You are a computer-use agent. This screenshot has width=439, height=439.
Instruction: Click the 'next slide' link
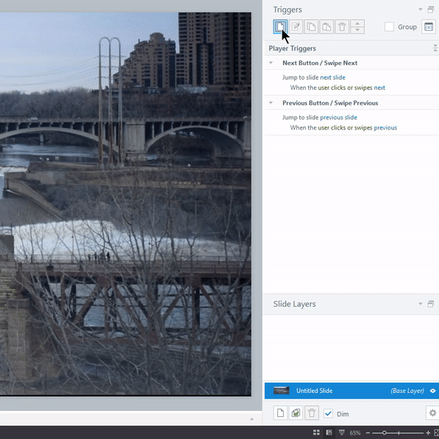pos(333,78)
